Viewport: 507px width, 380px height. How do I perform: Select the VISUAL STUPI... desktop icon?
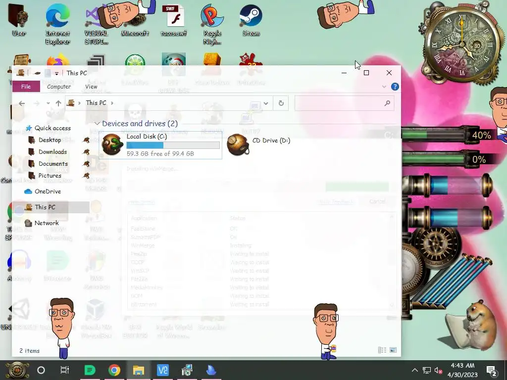(x=96, y=24)
